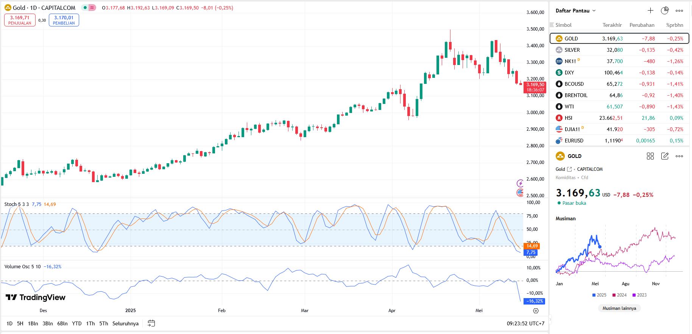Toggle the 2025 seasonal series legend

point(599,295)
